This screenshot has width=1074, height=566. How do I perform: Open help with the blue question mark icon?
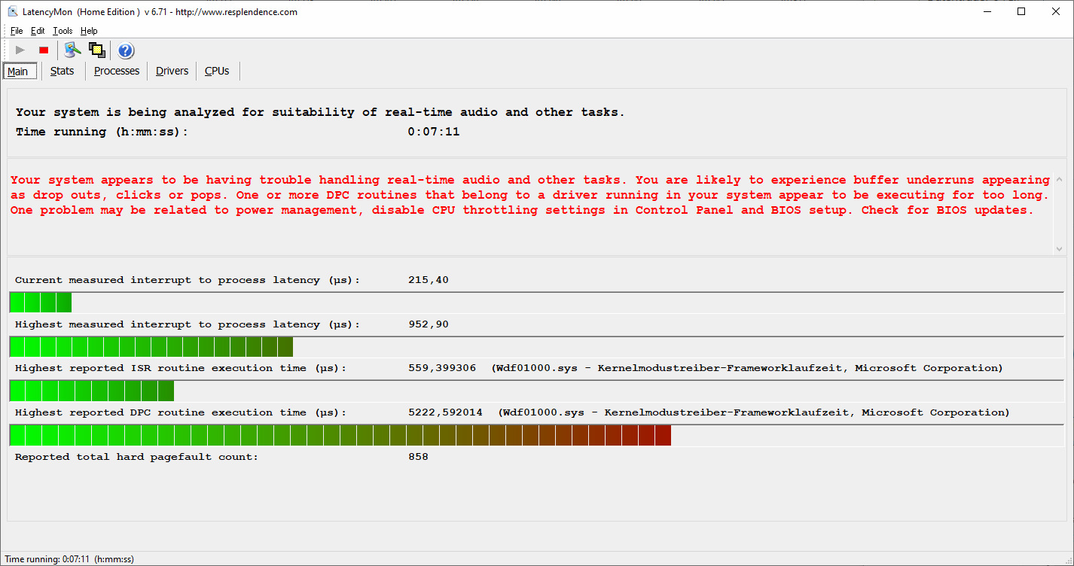pos(126,50)
